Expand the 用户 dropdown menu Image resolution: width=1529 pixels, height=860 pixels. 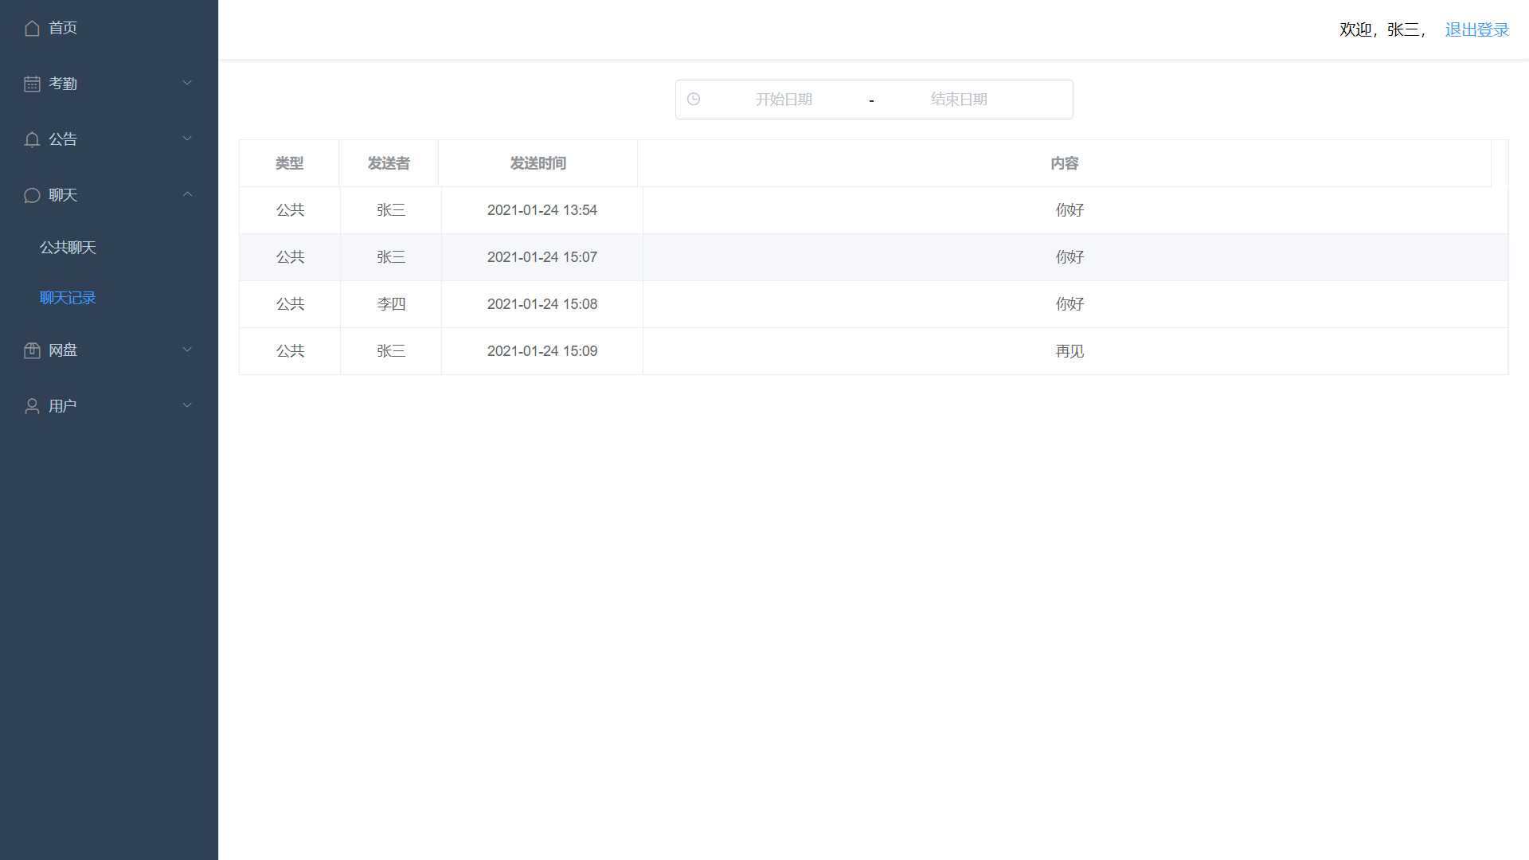(109, 405)
